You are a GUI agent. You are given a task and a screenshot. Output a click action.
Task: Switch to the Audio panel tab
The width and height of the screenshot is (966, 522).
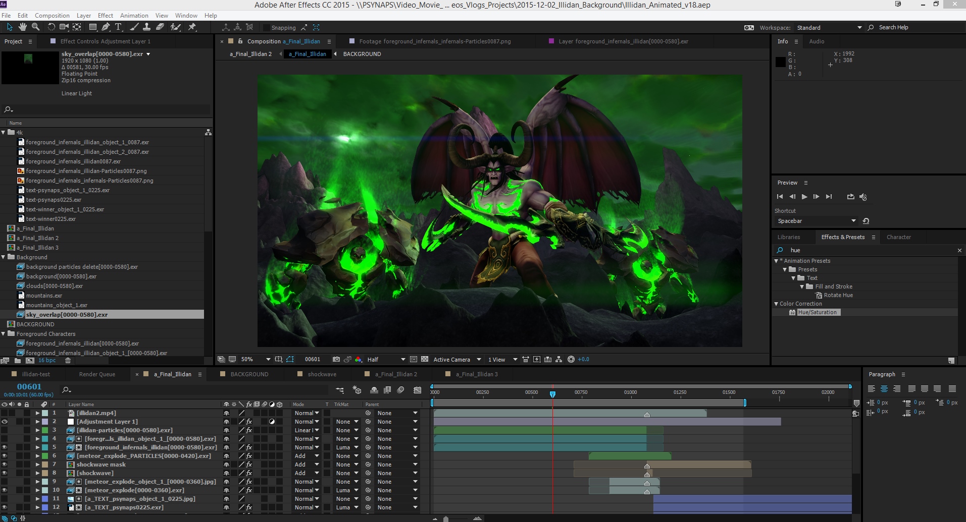click(x=817, y=41)
